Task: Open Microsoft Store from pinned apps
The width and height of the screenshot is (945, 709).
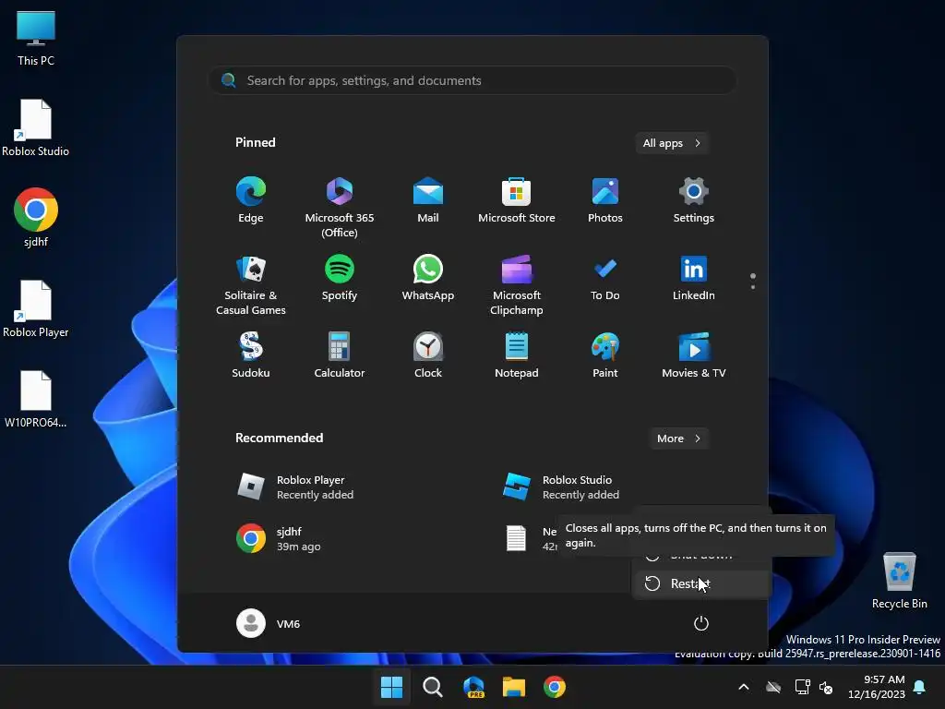Action: tap(517, 200)
